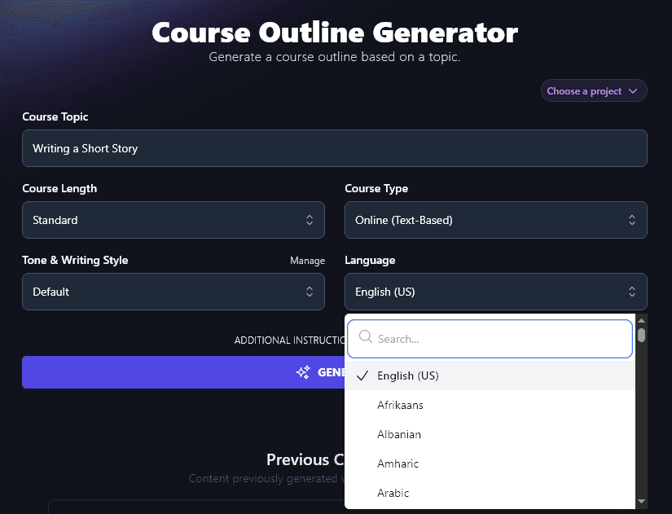Open the Tone & Writing Style dropdown
This screenshot has height=514, width=672.
coord(173,292)
